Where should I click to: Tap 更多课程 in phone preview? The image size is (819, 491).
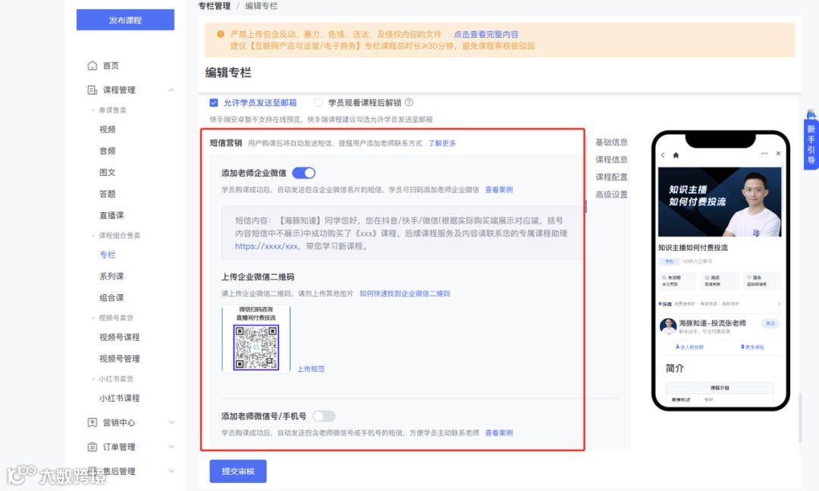pyautogui.click(x=752, y=347)
